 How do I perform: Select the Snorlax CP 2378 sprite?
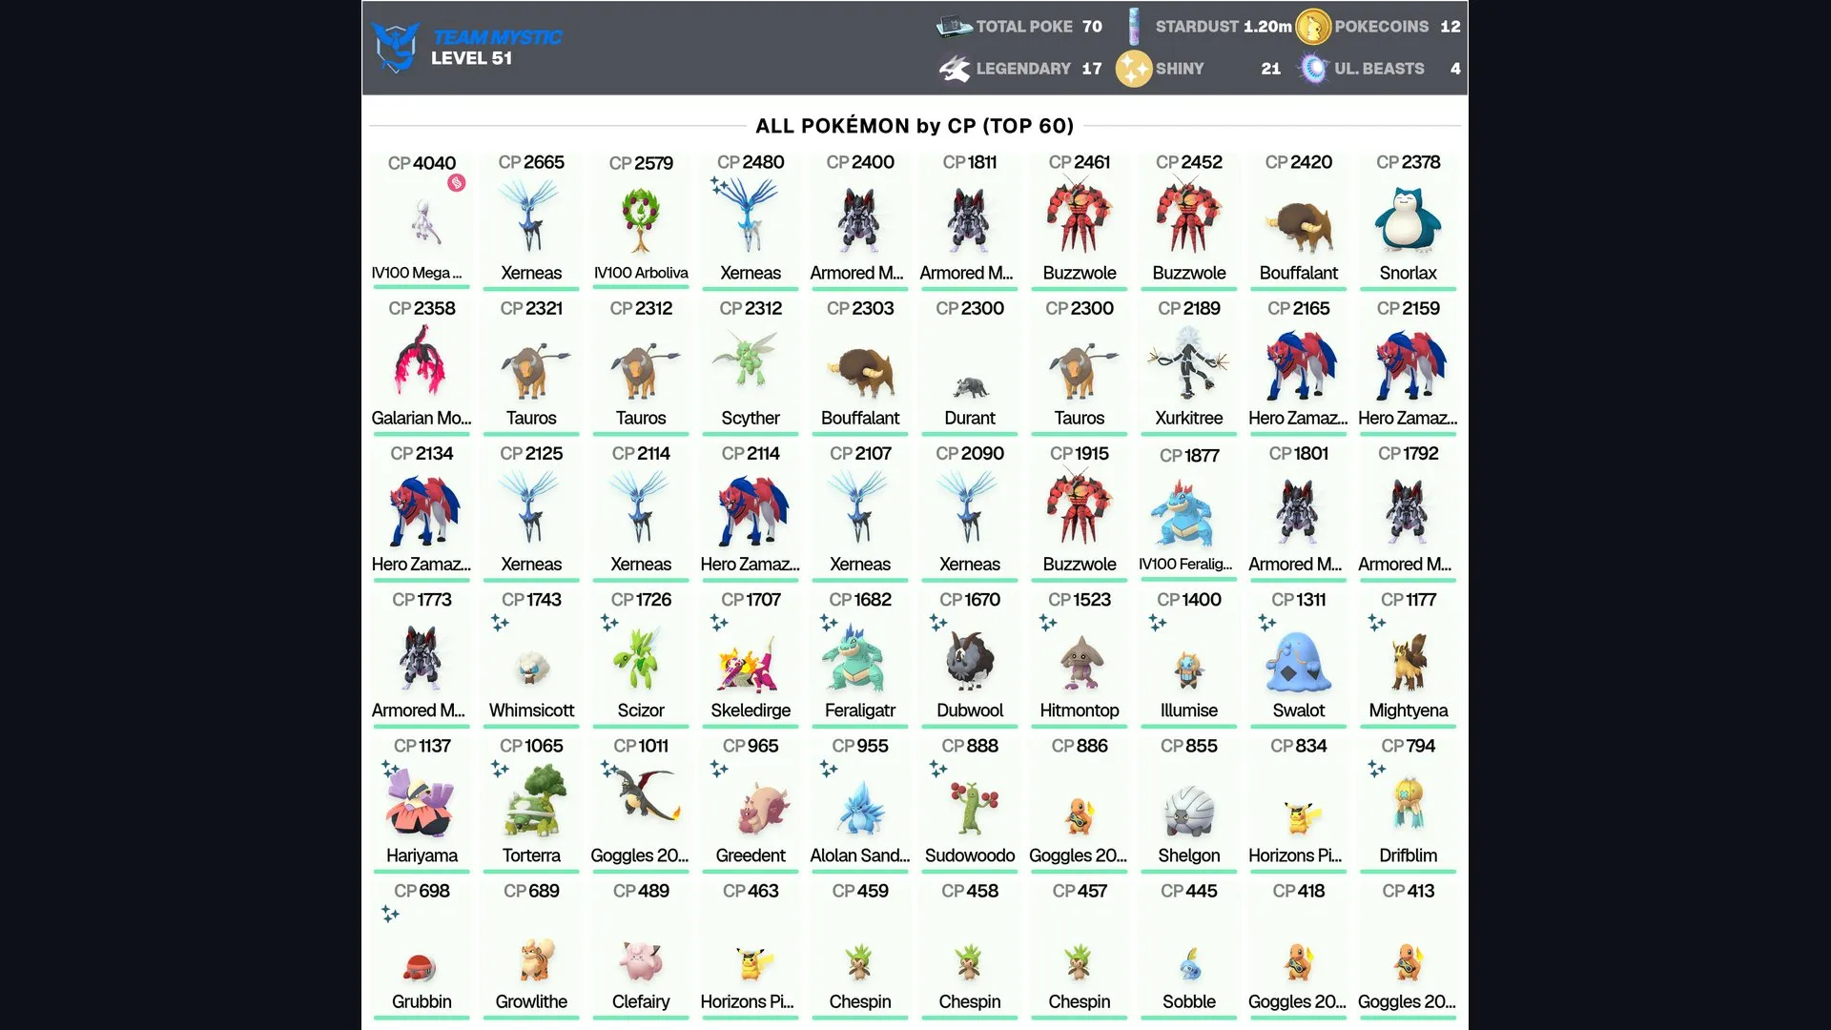click(1408, 219)
